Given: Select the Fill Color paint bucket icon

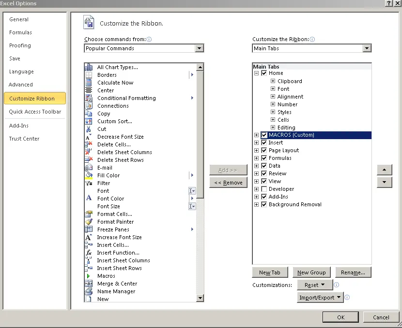Looking at the screenshot, I should pos(89,175).
